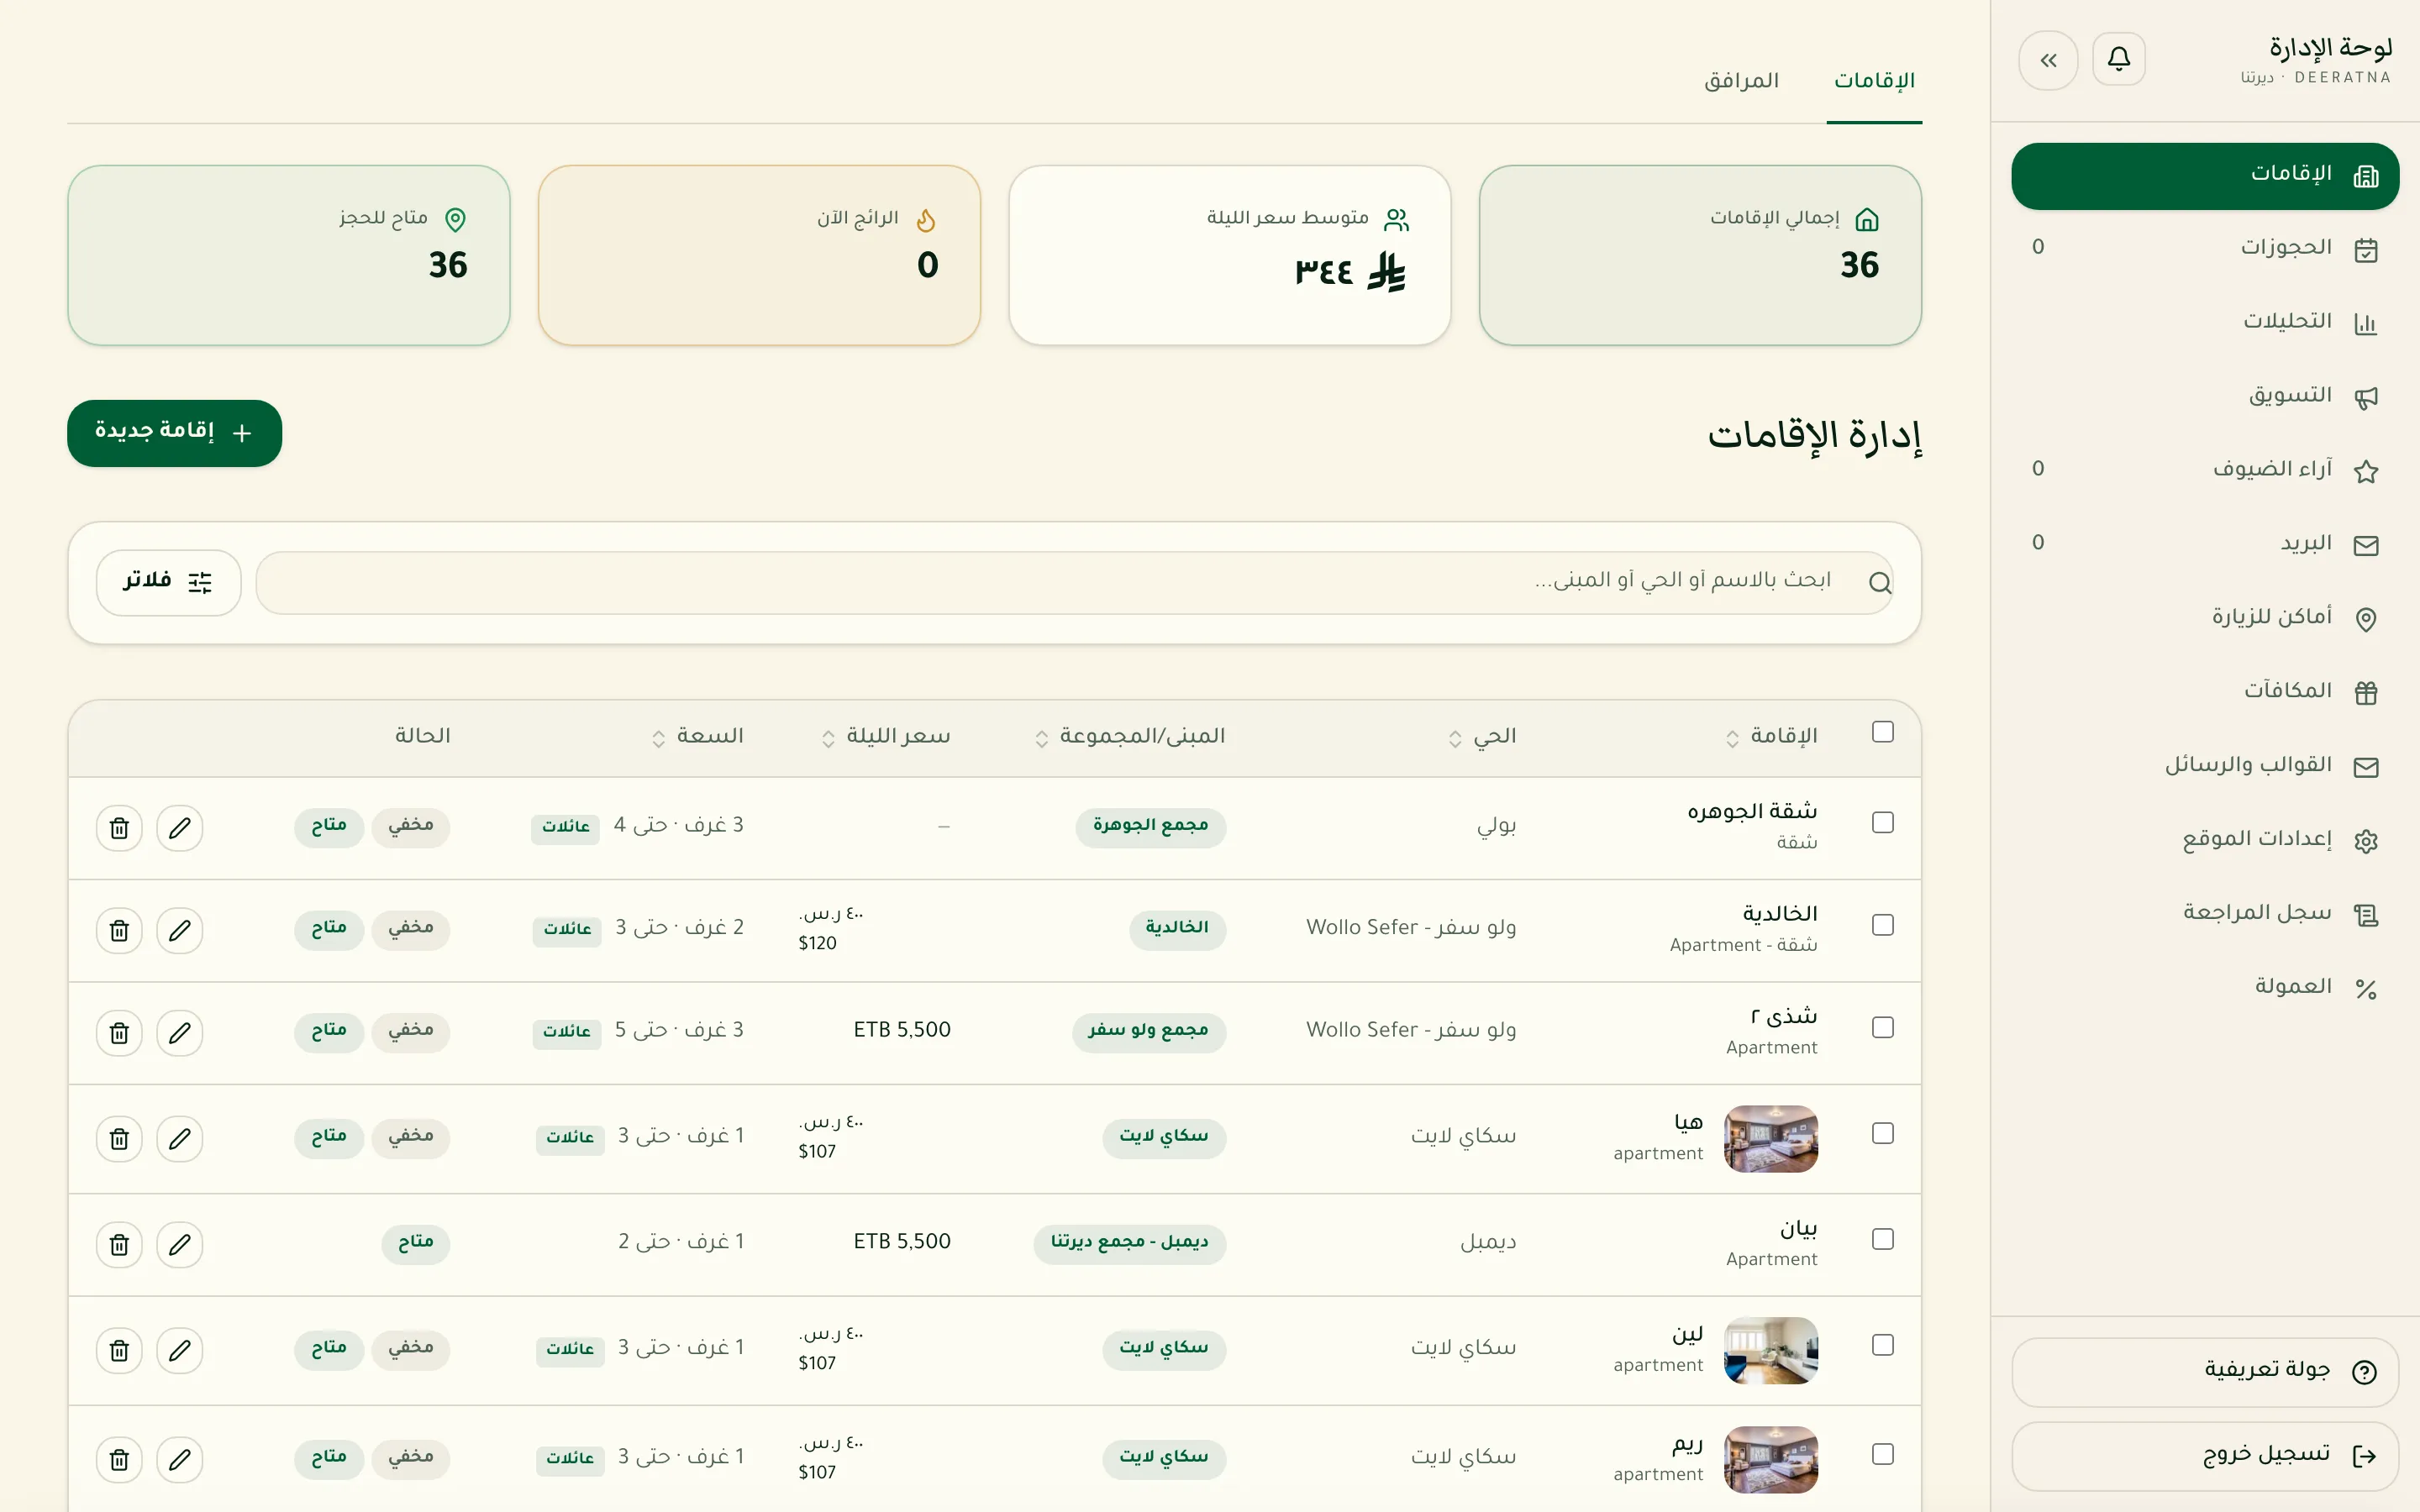2420x1512 pixels.
Task: Edit the بيان row with pencil icon
Action: coord(180,1244)
